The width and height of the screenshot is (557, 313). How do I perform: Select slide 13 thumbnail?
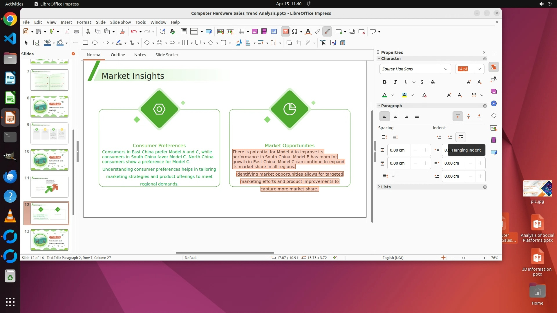point(49,240)
